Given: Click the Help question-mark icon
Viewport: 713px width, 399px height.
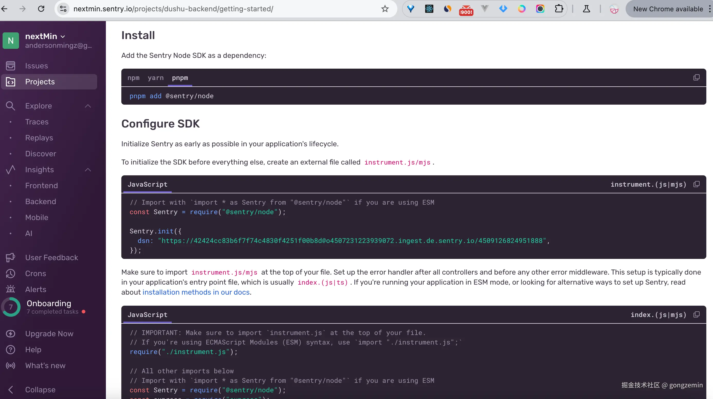Looking at the screenshot, I should [11, 350].
